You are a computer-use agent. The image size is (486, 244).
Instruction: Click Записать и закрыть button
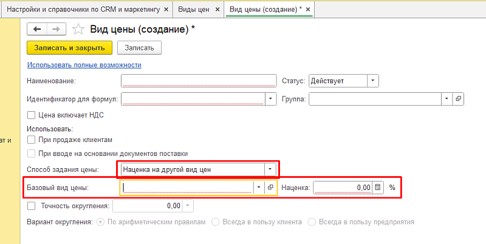point(70,47)
